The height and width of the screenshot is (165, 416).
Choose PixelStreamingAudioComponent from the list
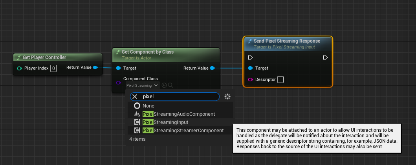coord(178,114)
